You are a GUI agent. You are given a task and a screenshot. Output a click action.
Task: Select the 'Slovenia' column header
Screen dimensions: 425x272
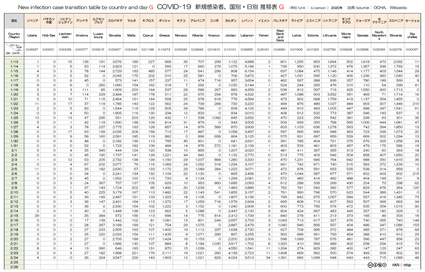pos(395,35)
